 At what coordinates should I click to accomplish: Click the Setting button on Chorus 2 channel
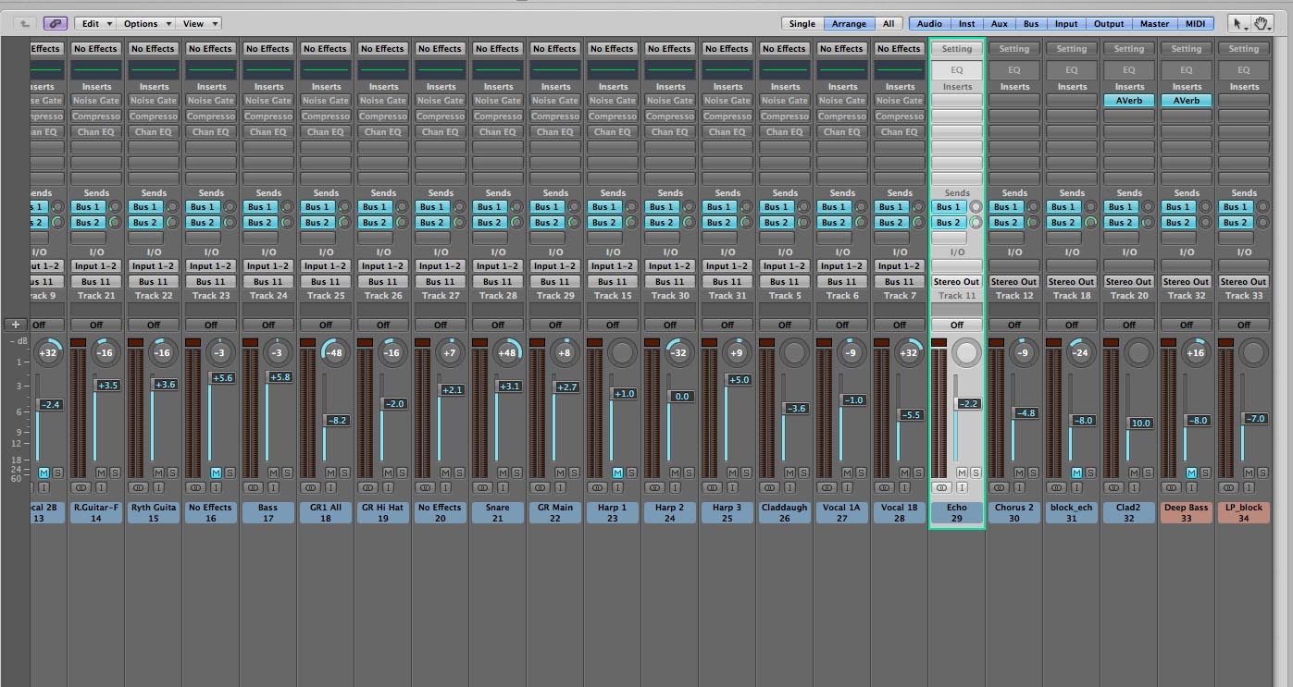(x=1013, y=49)
